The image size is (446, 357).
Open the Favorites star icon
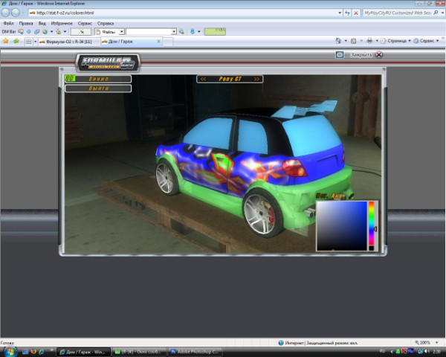click(x=5, y=42)
